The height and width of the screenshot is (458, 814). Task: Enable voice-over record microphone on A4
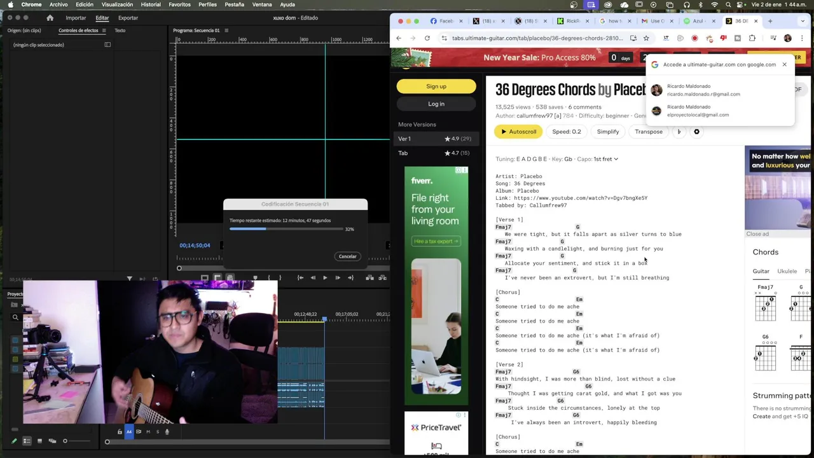167,432
